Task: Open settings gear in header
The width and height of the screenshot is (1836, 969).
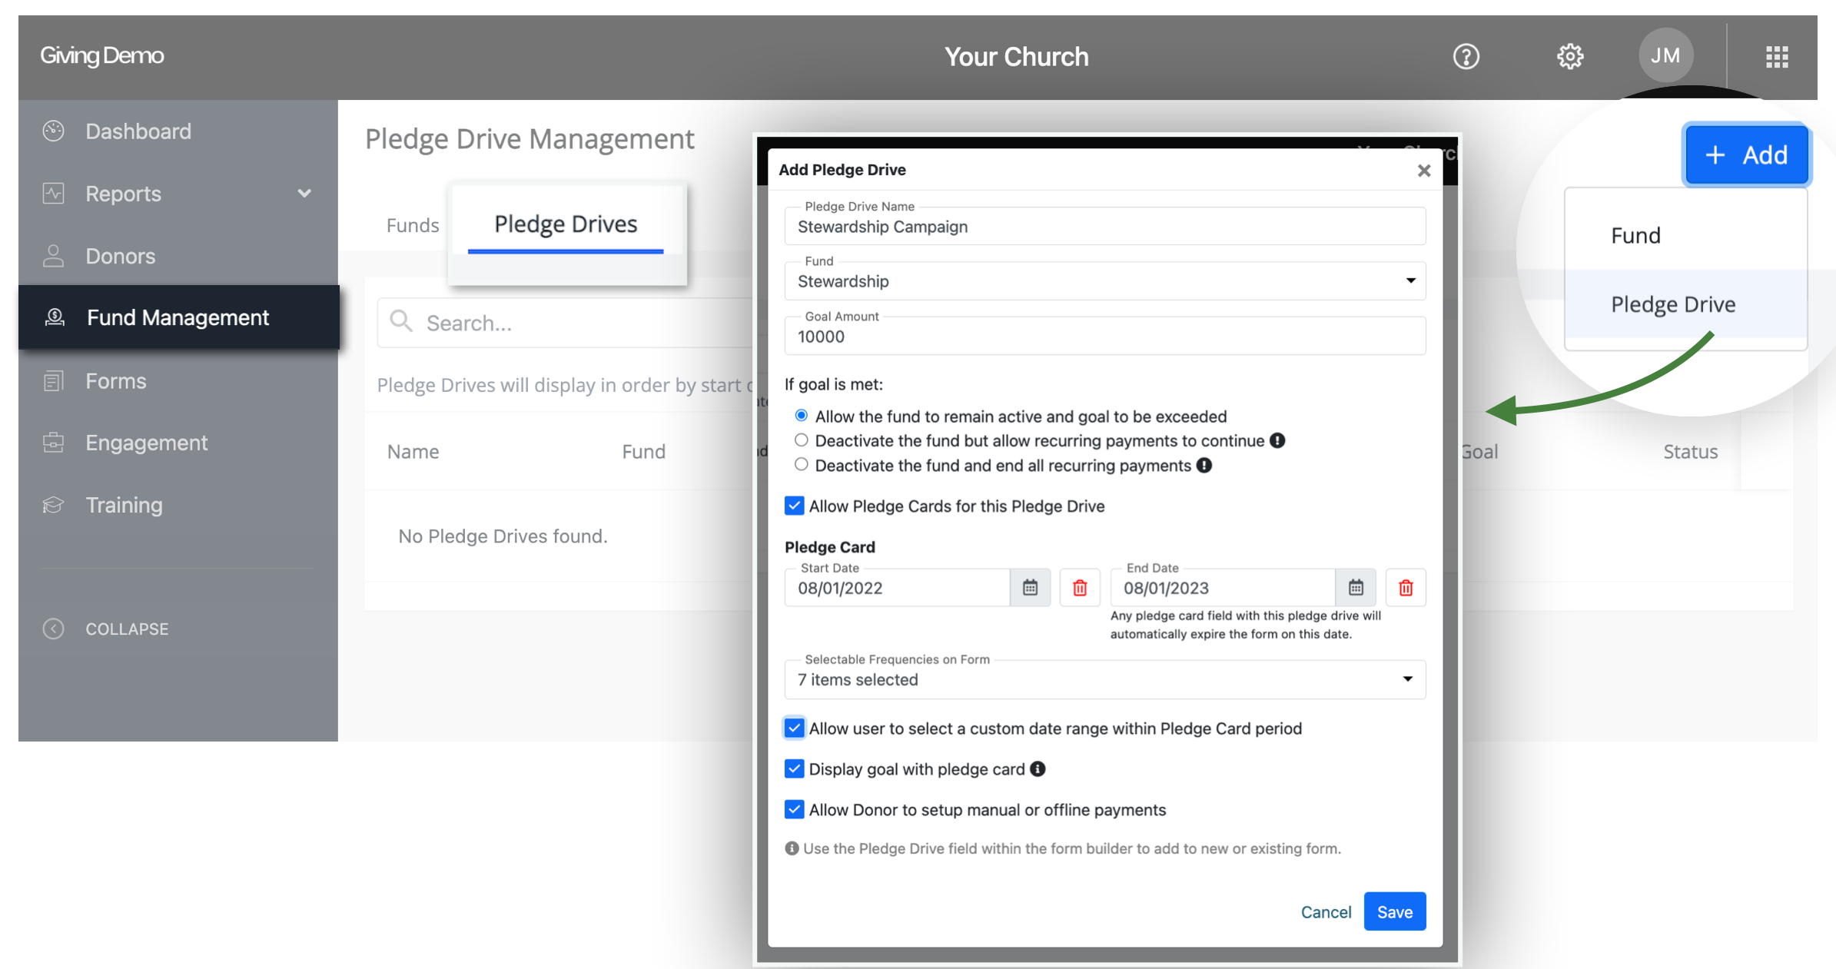Action: coord(1570,56)
